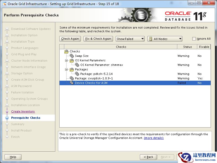Screen dimensions: 217x163
Task: Click the Packages folder icon
Action: tap(72, 69)
